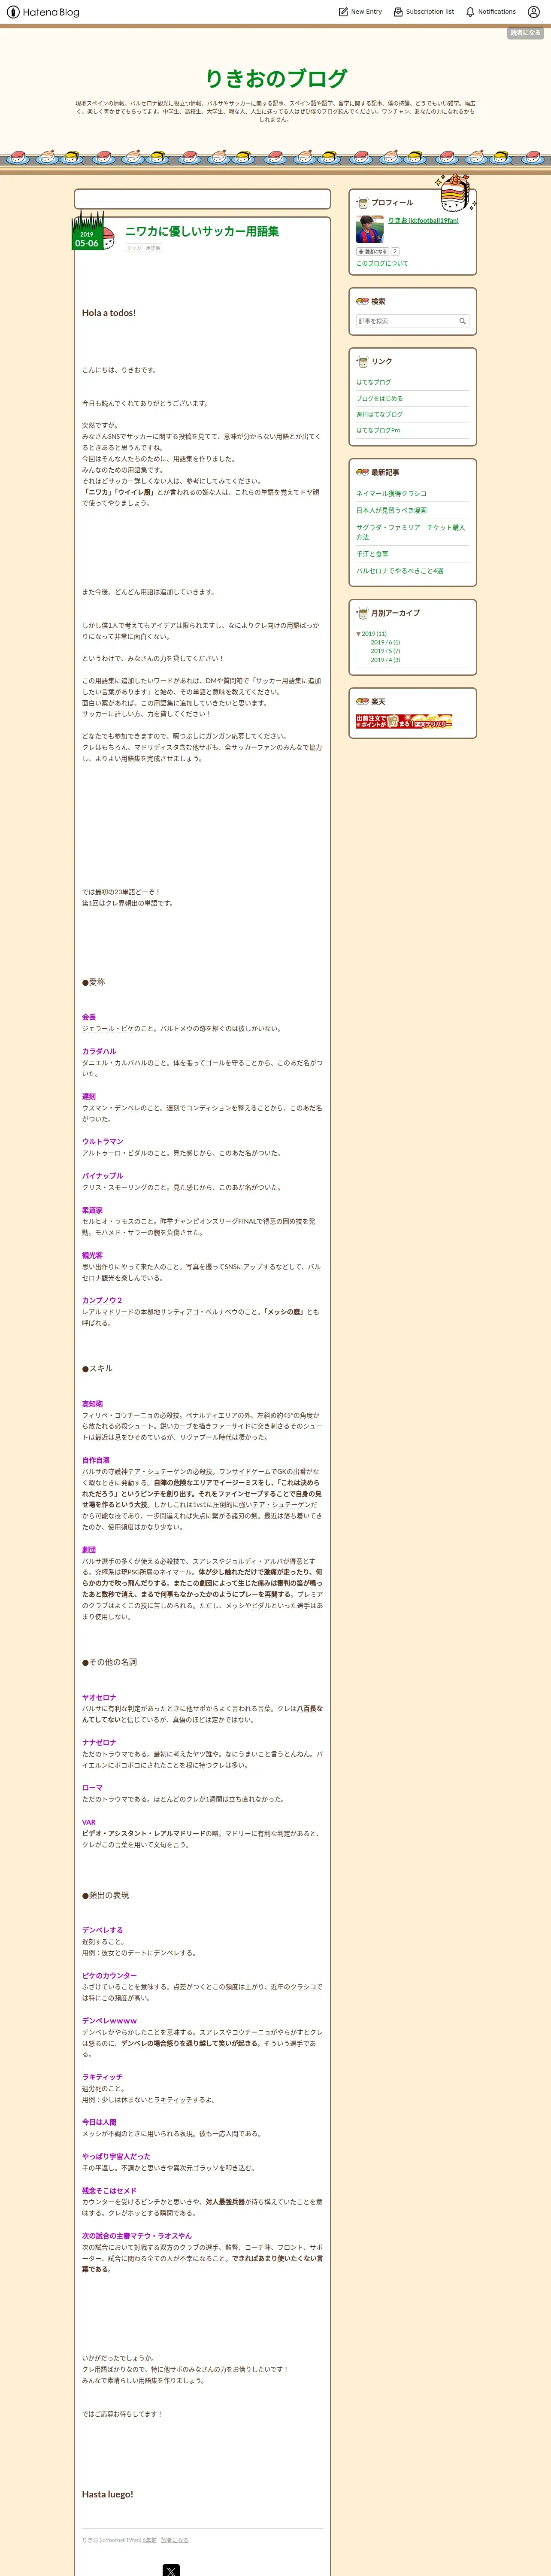Open blog title りきおのブログ

click(x=276, y=78)
